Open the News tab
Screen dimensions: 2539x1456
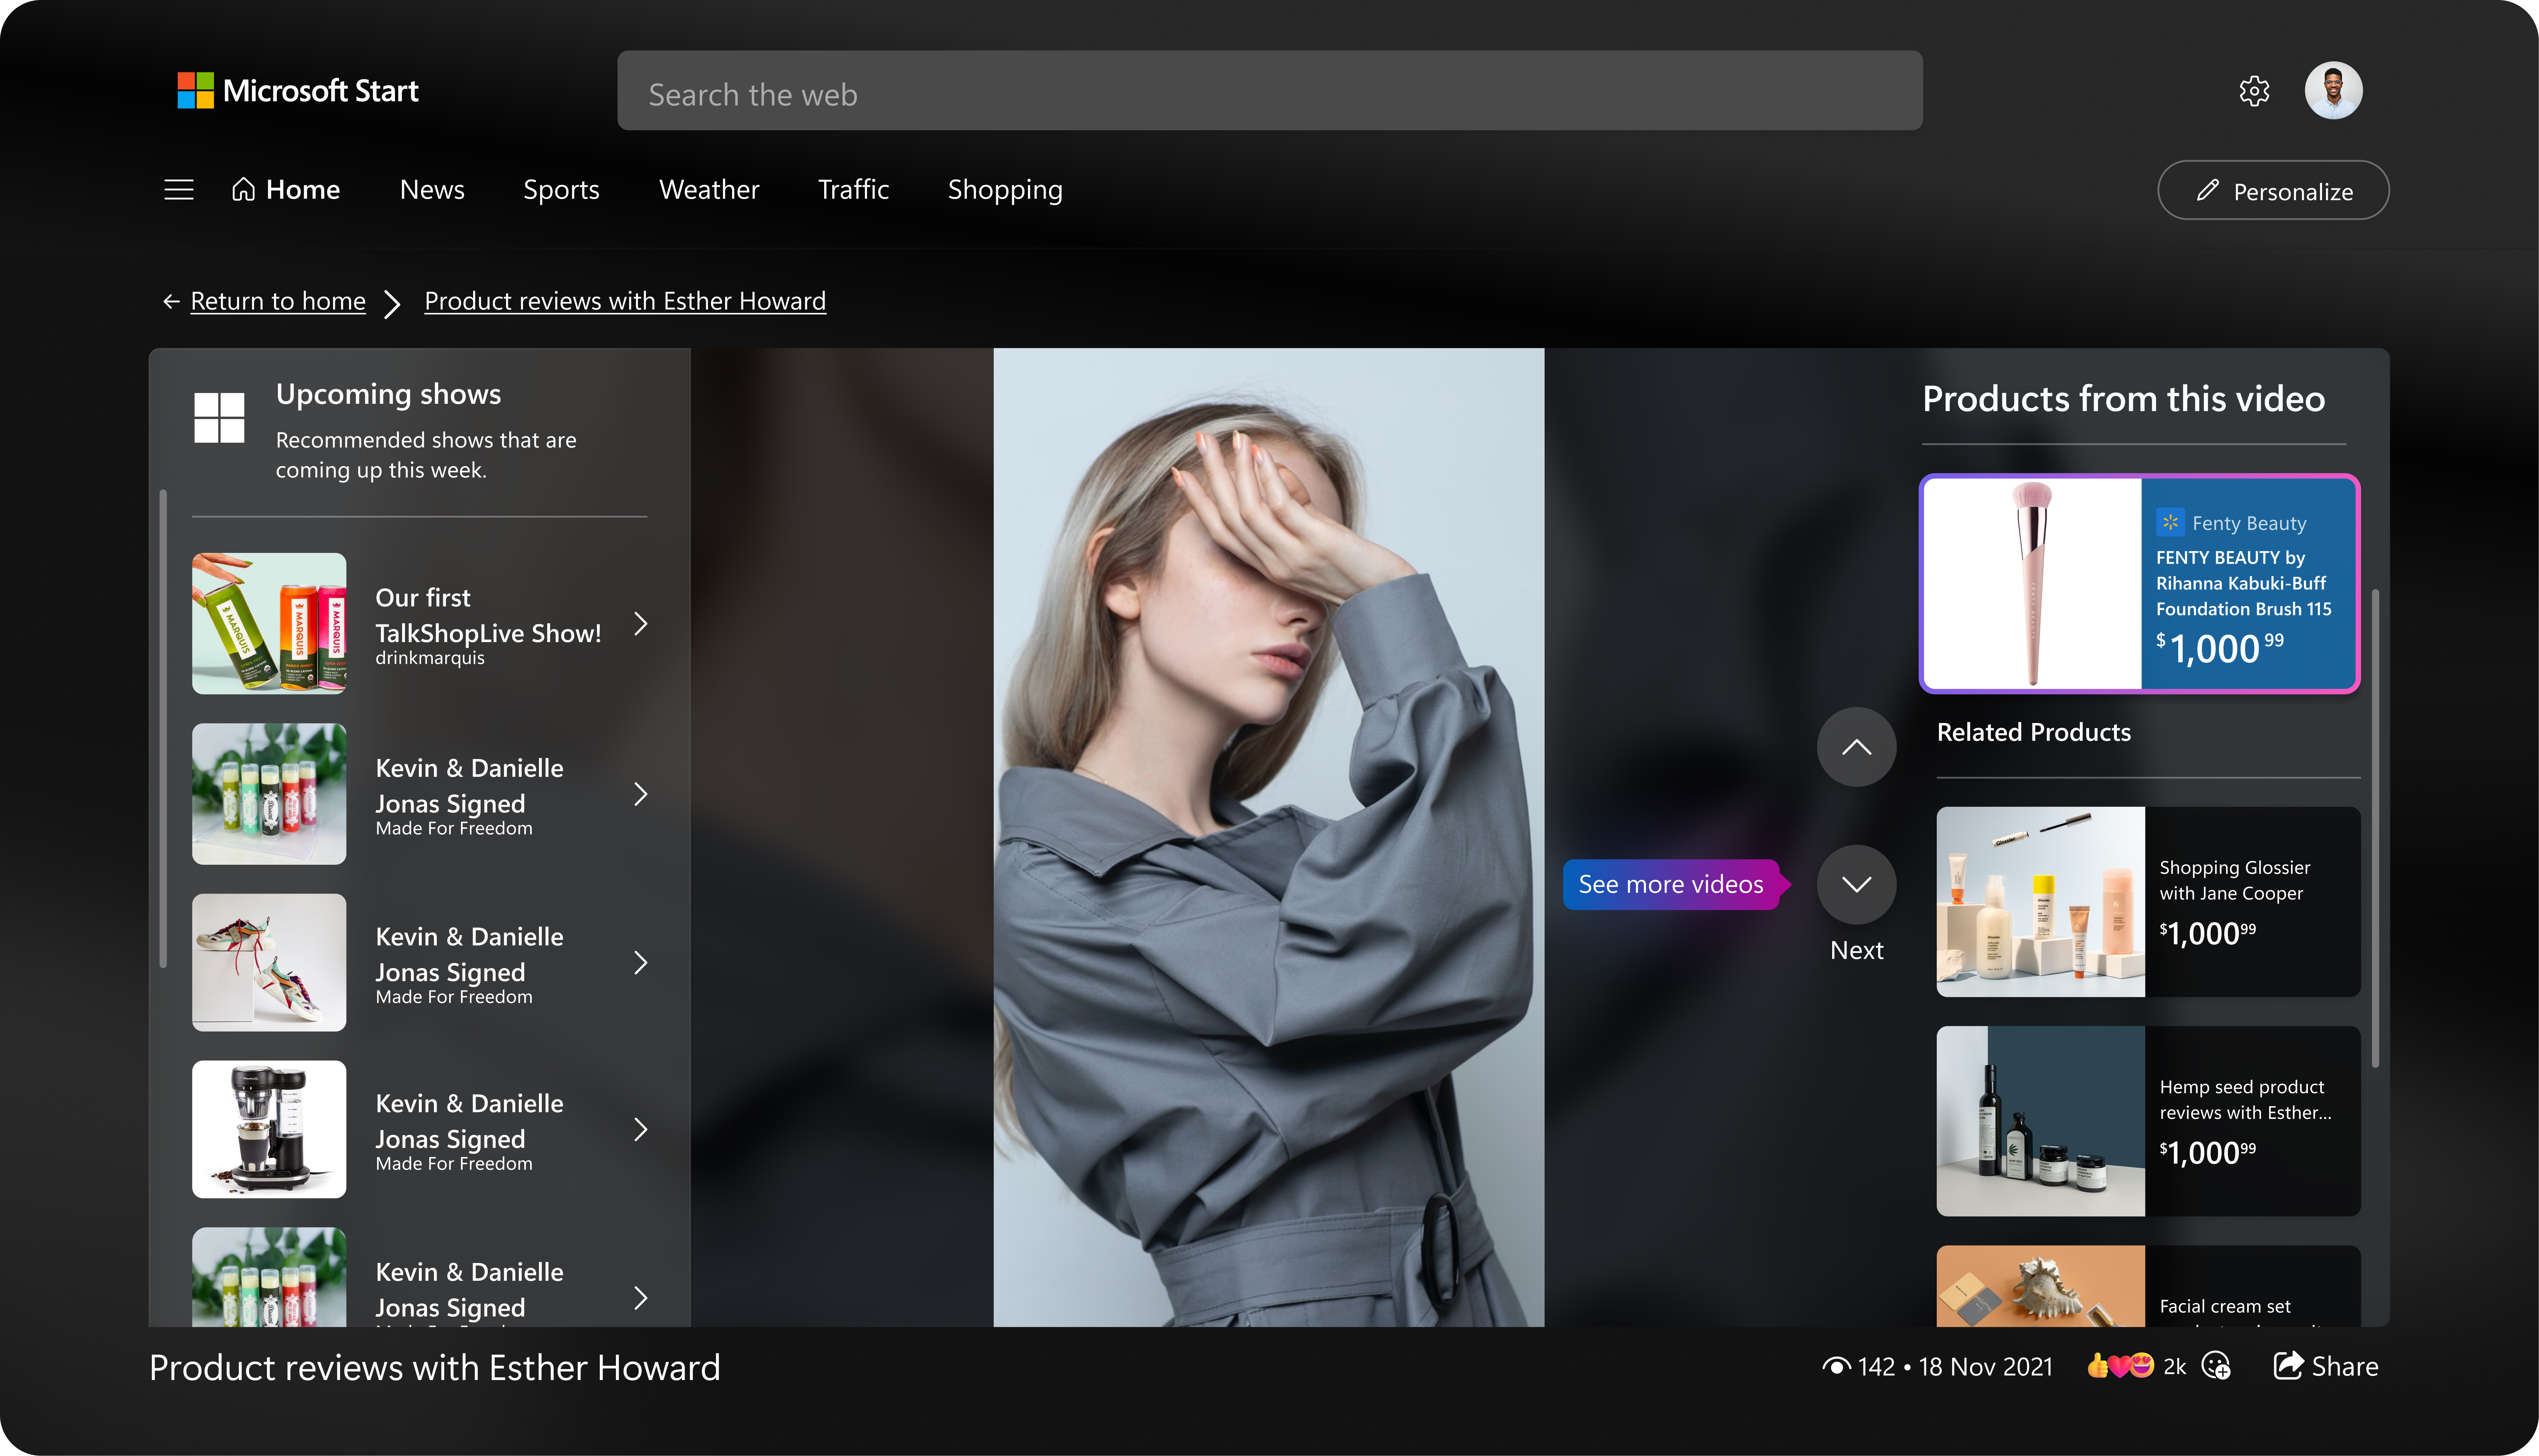pos(432,190)
